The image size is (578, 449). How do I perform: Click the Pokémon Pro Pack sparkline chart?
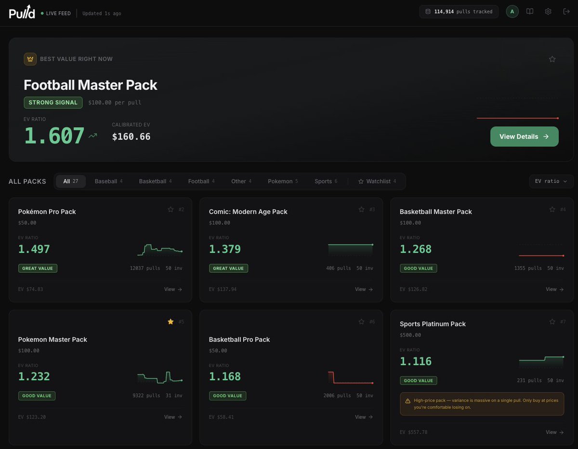point(160,250)
